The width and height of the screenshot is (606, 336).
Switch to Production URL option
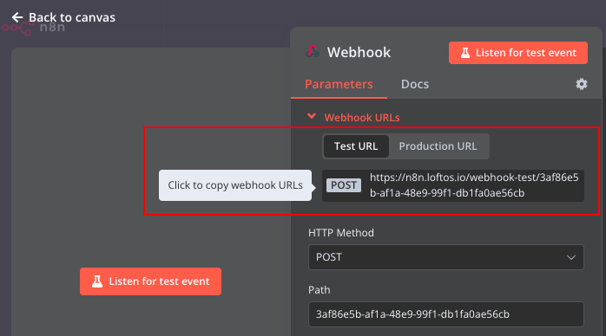tap(438, 146)
